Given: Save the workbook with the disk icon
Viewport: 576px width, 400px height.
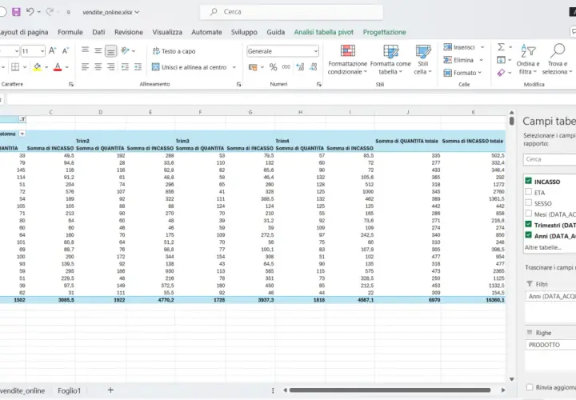Looking at the screenshot, I should [16, 12].
